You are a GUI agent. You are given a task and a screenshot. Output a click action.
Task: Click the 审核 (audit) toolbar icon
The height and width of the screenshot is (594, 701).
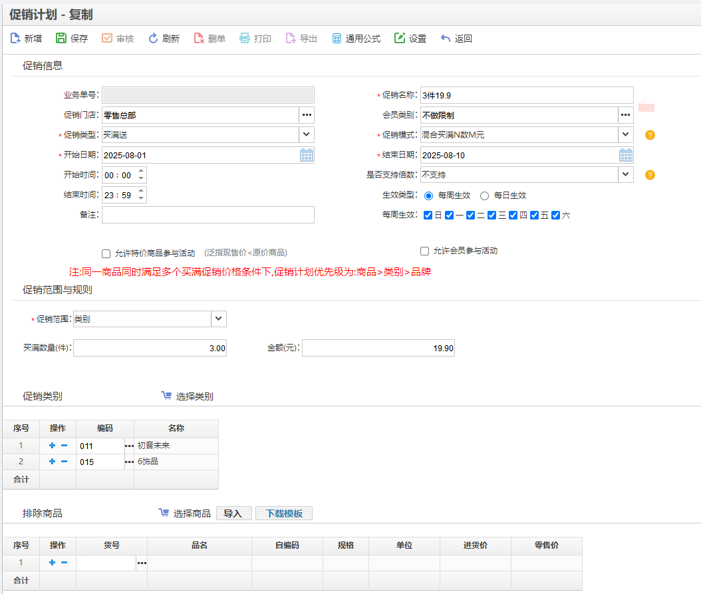pyautogui.click(x=107, y=39)
